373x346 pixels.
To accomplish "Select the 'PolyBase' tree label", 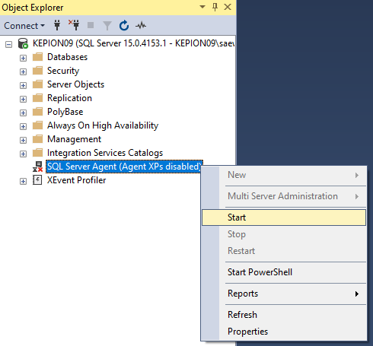I will [65, 112].
